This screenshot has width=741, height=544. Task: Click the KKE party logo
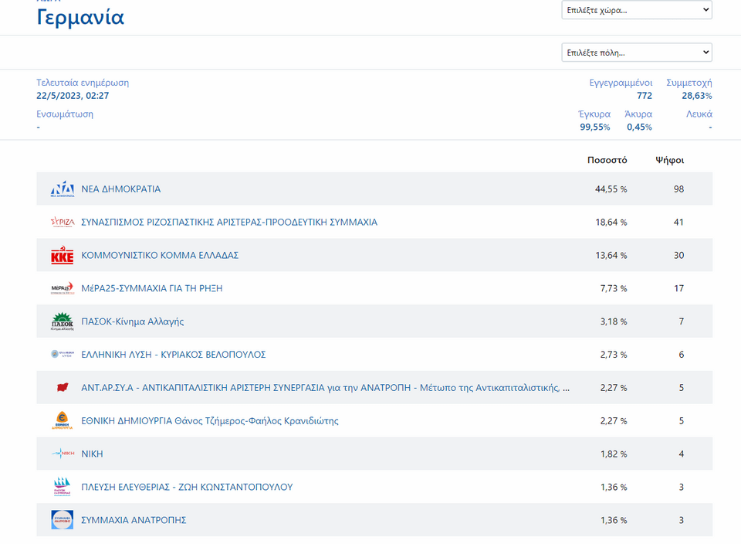[x=63, y=255]
